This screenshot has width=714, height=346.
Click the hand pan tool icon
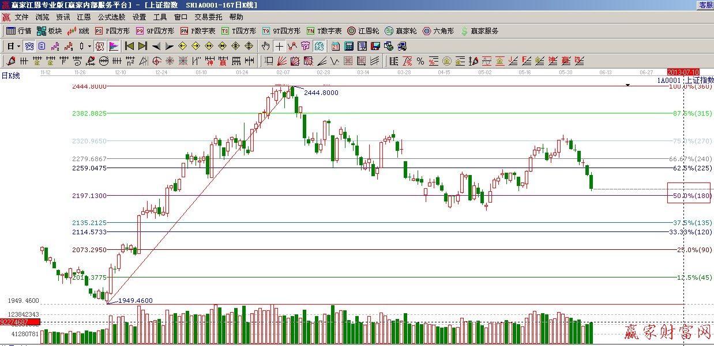pos(265,46)
